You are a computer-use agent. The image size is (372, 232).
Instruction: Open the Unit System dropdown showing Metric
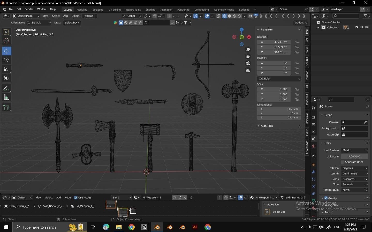pyautogui.click(x=354, y=150)
